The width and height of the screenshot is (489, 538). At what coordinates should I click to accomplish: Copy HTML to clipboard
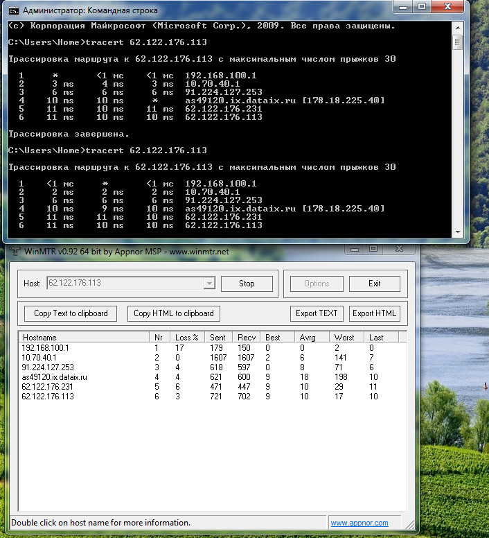[174, 313]
